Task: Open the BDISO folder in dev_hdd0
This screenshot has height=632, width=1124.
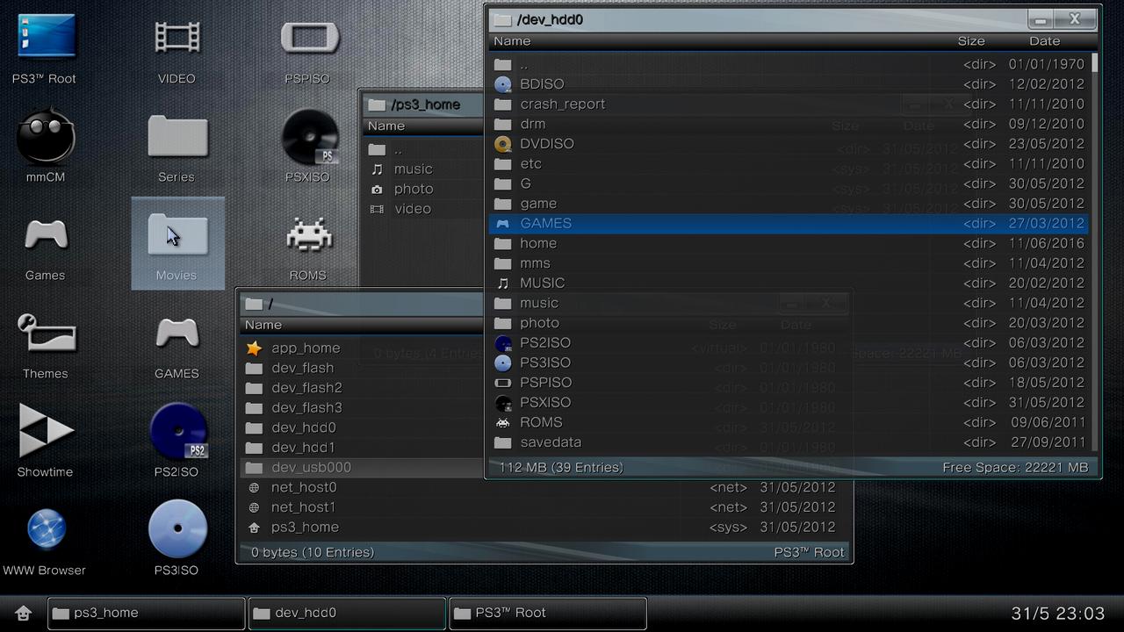Action: coord(542,84)
